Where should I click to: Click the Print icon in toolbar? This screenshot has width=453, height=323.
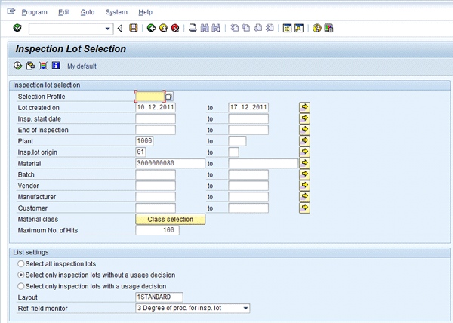click(x=193, y=28)
